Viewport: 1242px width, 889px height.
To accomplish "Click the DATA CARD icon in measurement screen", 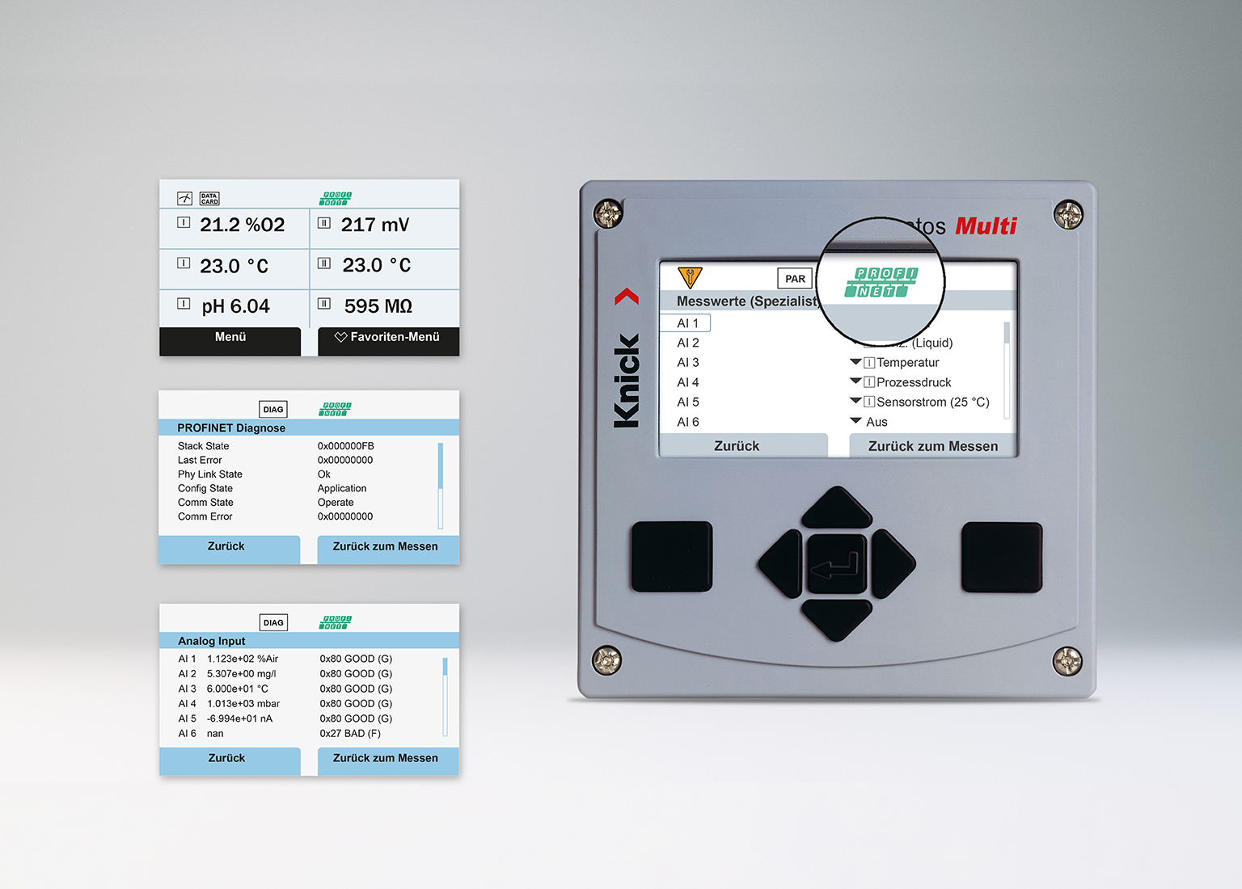I will coord(209,199).
